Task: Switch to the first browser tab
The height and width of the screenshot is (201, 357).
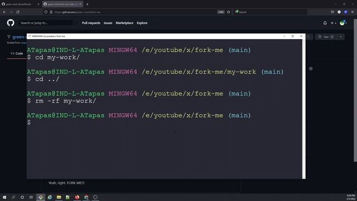Action: point(20,4)
